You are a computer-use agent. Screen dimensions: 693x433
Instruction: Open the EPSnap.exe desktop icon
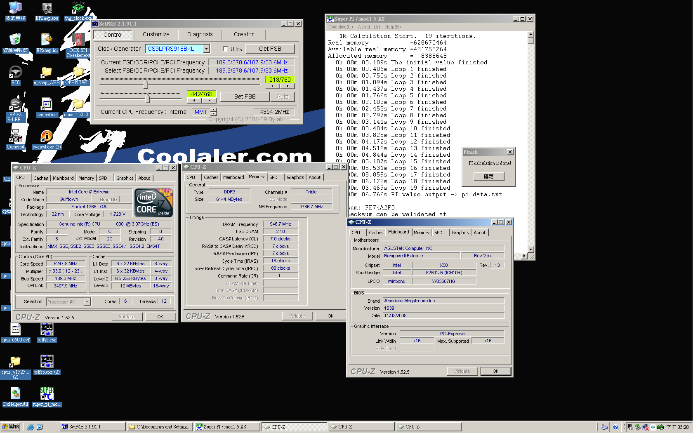pyautogui.click(x=47, y=11)
